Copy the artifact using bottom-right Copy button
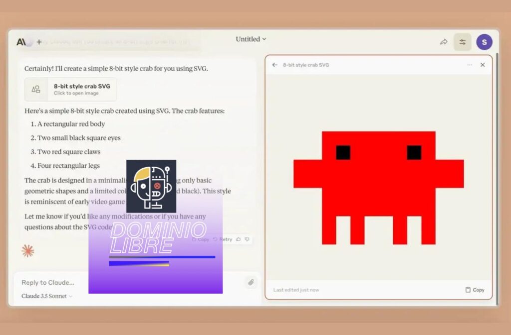This screenshot has height=335, width=511. tap(475, 290)
